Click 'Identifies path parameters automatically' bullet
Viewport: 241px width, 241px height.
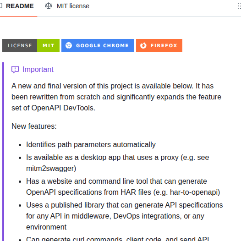click(x=91, y=145)
